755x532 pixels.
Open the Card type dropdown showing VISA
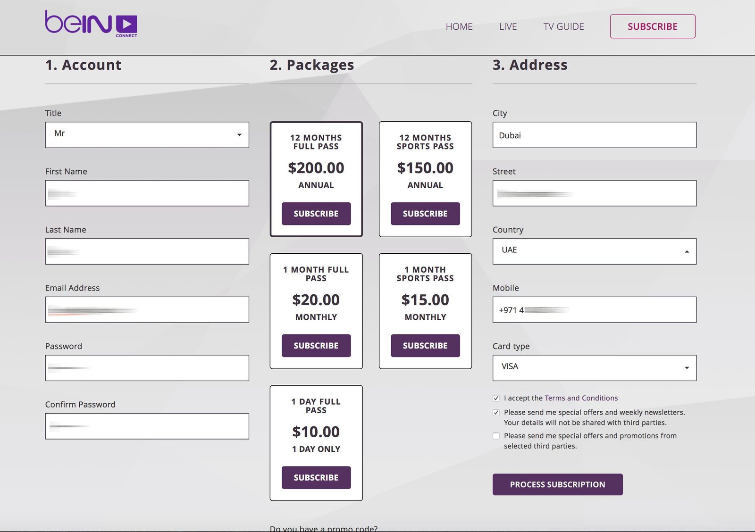594,368
